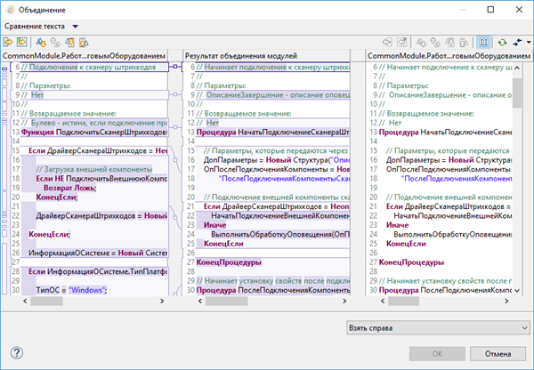The height and width of the screenshot is (370, 534).
Task: Click the refresh comparison green arrows icon
Action: click(502, 42)
